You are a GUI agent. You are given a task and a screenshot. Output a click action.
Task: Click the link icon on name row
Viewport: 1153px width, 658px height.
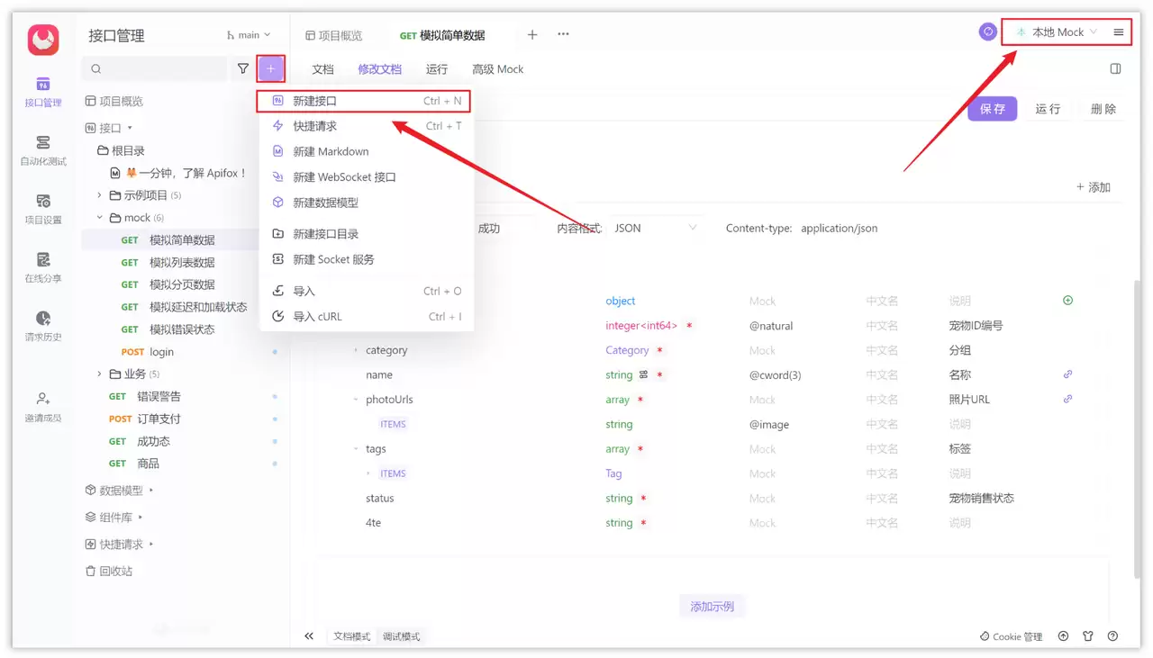pyautogui.click(x=1068, y=374)
